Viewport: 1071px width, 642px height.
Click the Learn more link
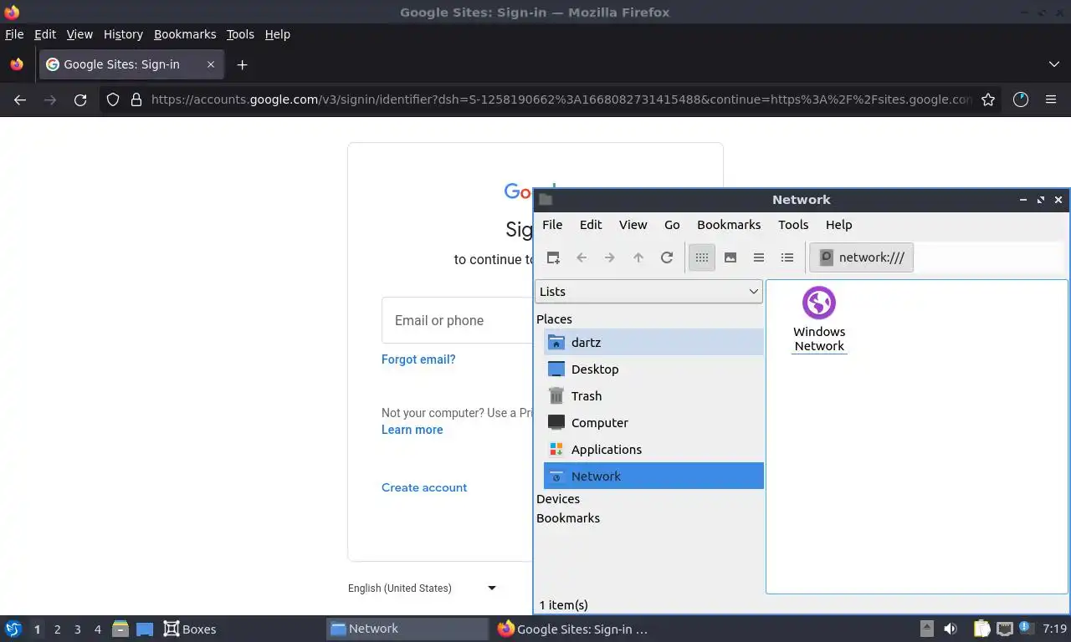tap(413, 430)
